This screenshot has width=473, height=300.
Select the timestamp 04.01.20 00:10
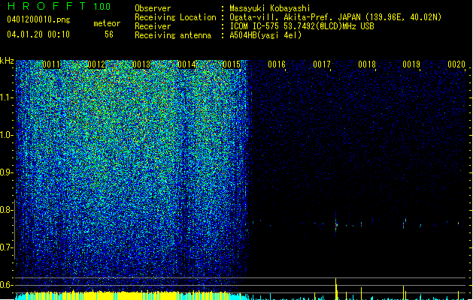point(38,34)
